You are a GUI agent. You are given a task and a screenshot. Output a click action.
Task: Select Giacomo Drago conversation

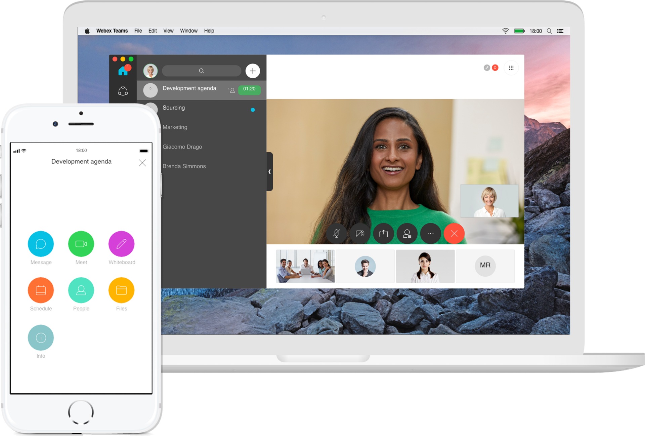click(x=182, y=147)
